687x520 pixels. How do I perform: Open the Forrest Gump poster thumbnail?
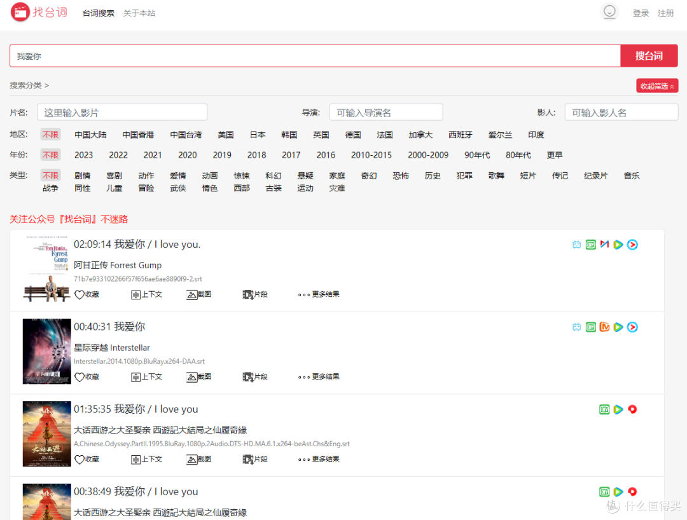[x=46, y=269]
